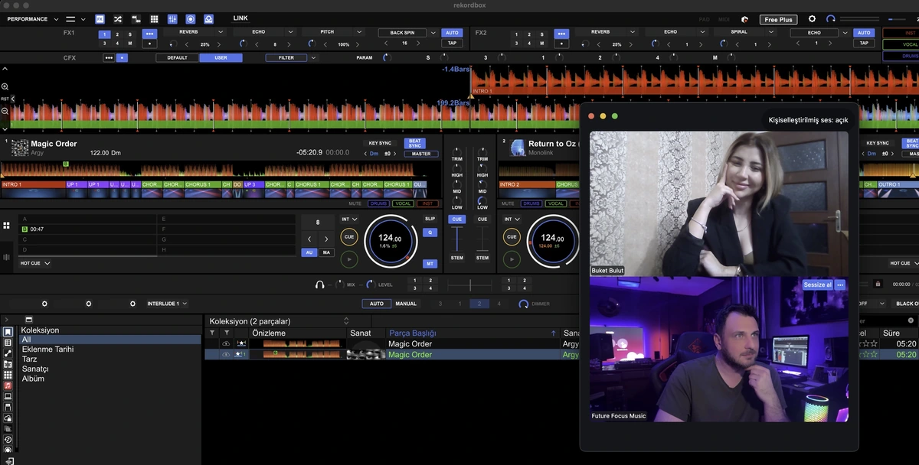Click Sessize al on the video tile
Image resolution: width=919 pixels, height=465 pixels.
pos(817,285)
